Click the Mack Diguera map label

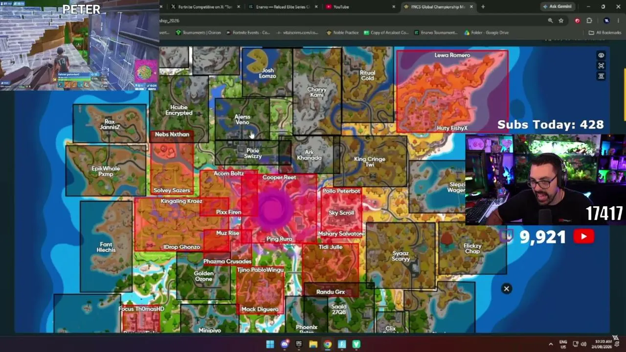[x=260, y=309]
